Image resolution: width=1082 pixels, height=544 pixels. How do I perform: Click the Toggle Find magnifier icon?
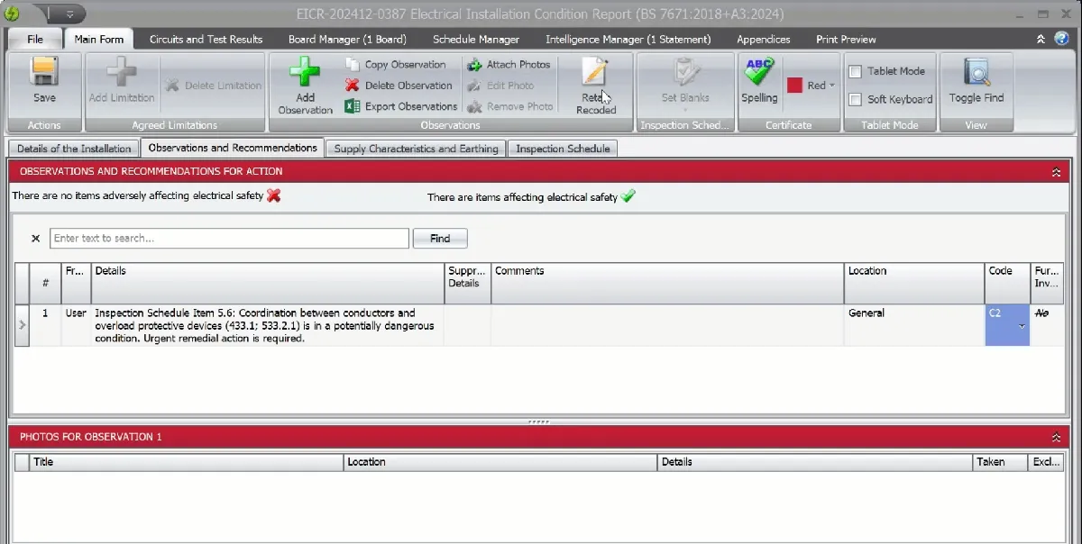point(976,72)
